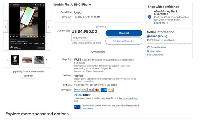Select the PayPal payment icon

(x=77, y=90)
